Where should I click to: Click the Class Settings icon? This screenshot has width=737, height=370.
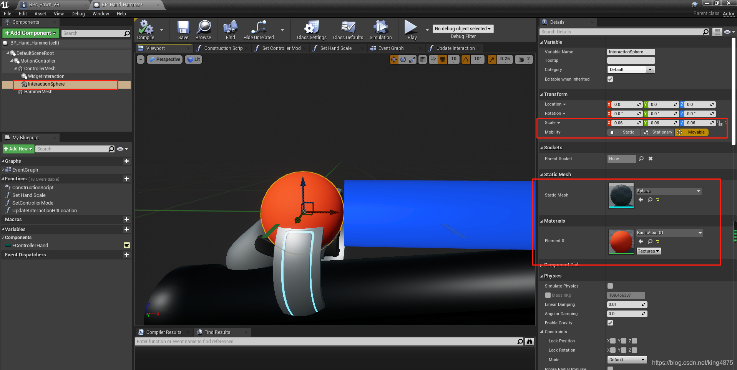coord(311,30)
